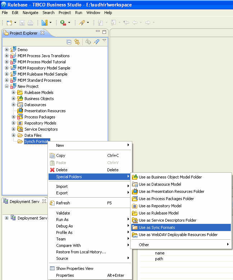Open the Import submenu
Image resolution: width=233 pixels, height=280 pixels.
click(90, 186)
